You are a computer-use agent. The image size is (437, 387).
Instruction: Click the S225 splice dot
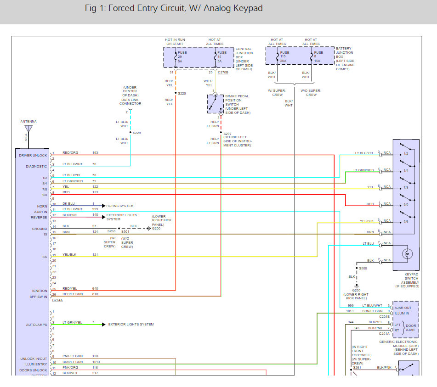tap(176, 93)
